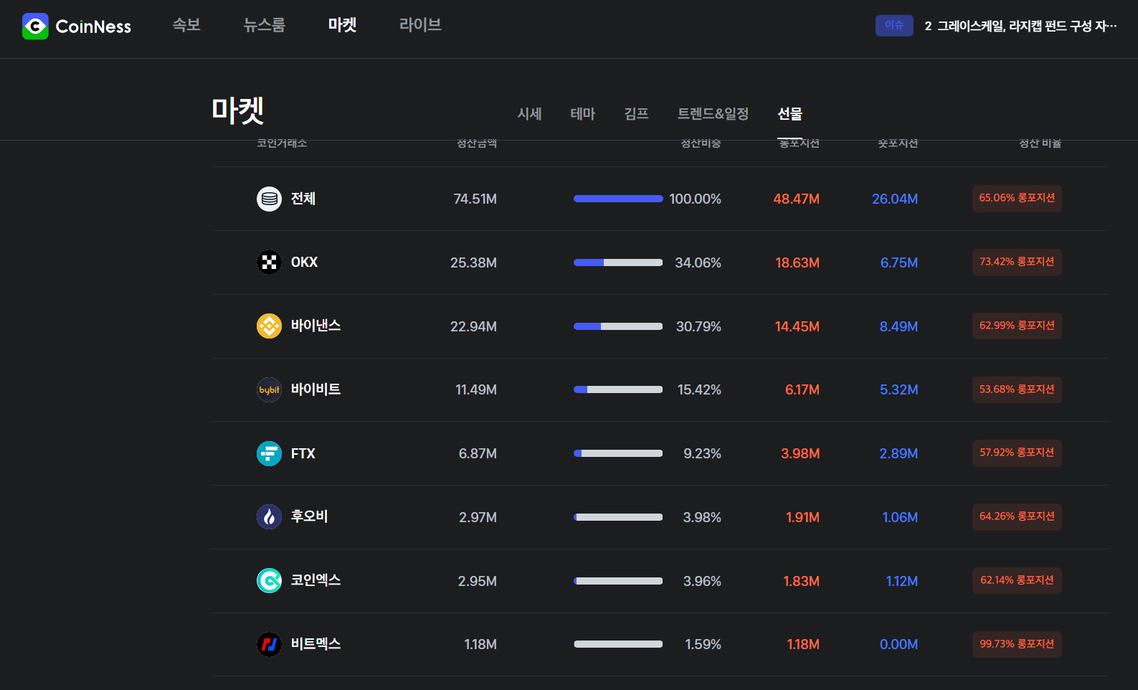This screenshot has height=690, width=1138.
Task: Click the 바이낸스 Binance icon
Action: pyautogui.click(x=269, y=326)
